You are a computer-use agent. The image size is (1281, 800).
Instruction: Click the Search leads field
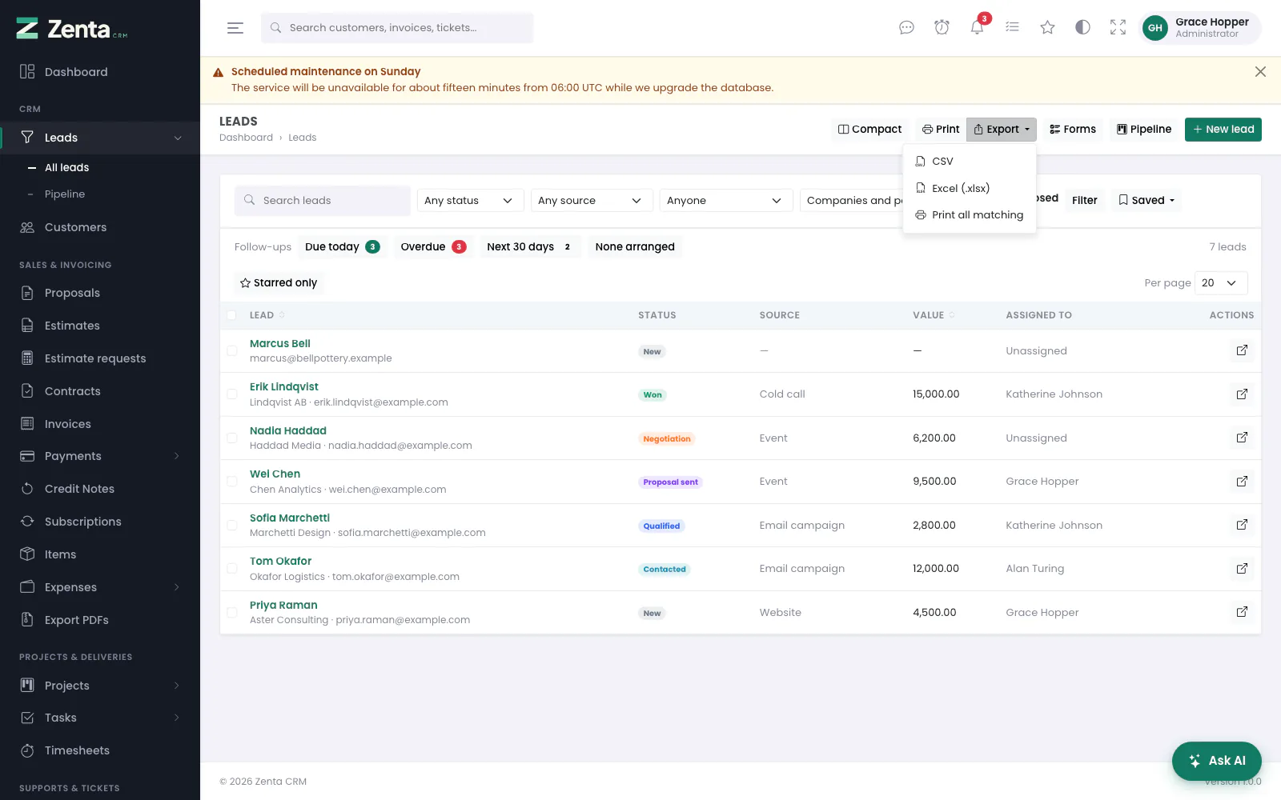pyautogui.click(x=323, y=201)
